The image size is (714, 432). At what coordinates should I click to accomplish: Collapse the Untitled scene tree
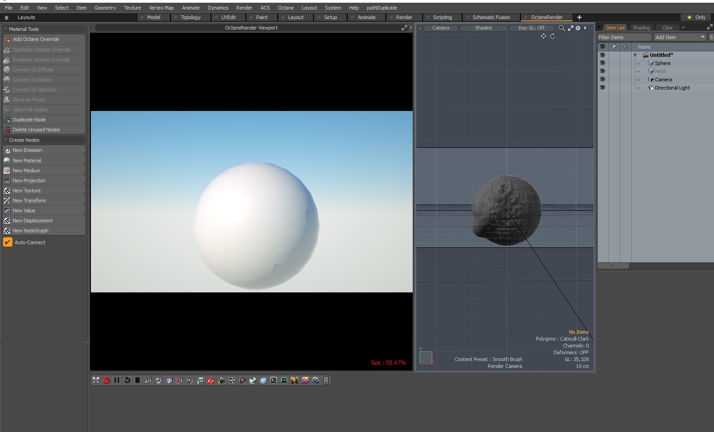tap(635, 55)
